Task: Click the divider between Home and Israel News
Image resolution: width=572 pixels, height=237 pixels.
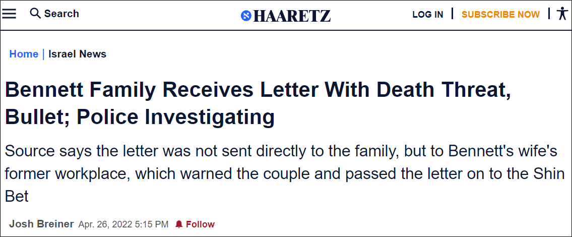Action: pyautogui.click(x=43, y=54)
